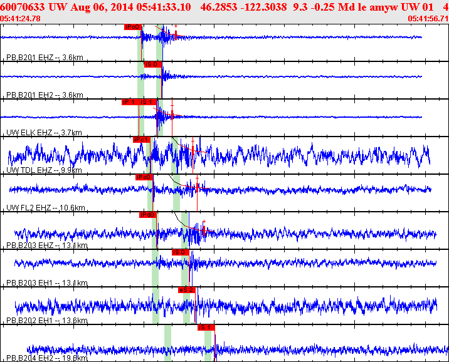Select the PB.B201 EH2 3.6km channel label
The height and width of the screenshot is (362, 449).
pos(45,95)
